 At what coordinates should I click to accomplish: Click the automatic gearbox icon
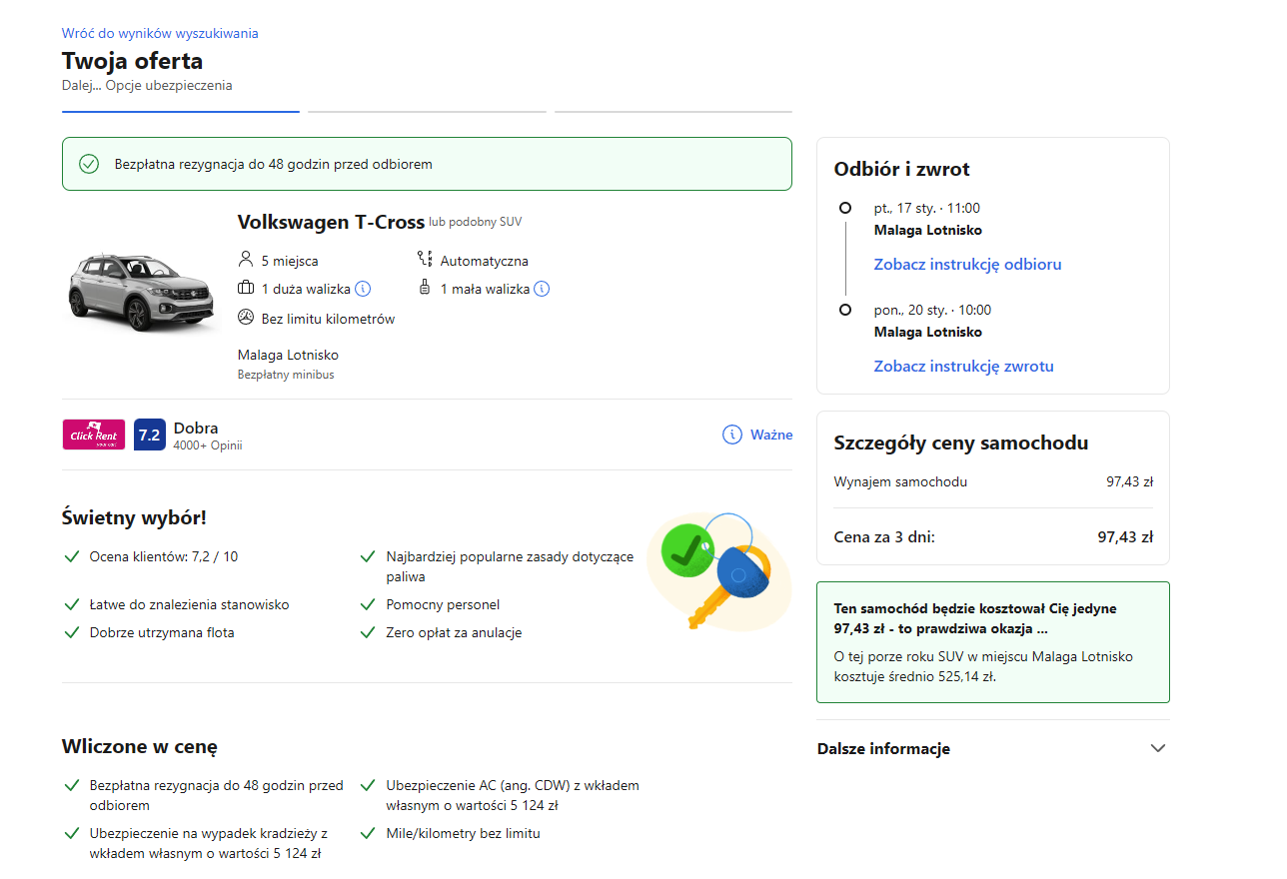(425, 260)
